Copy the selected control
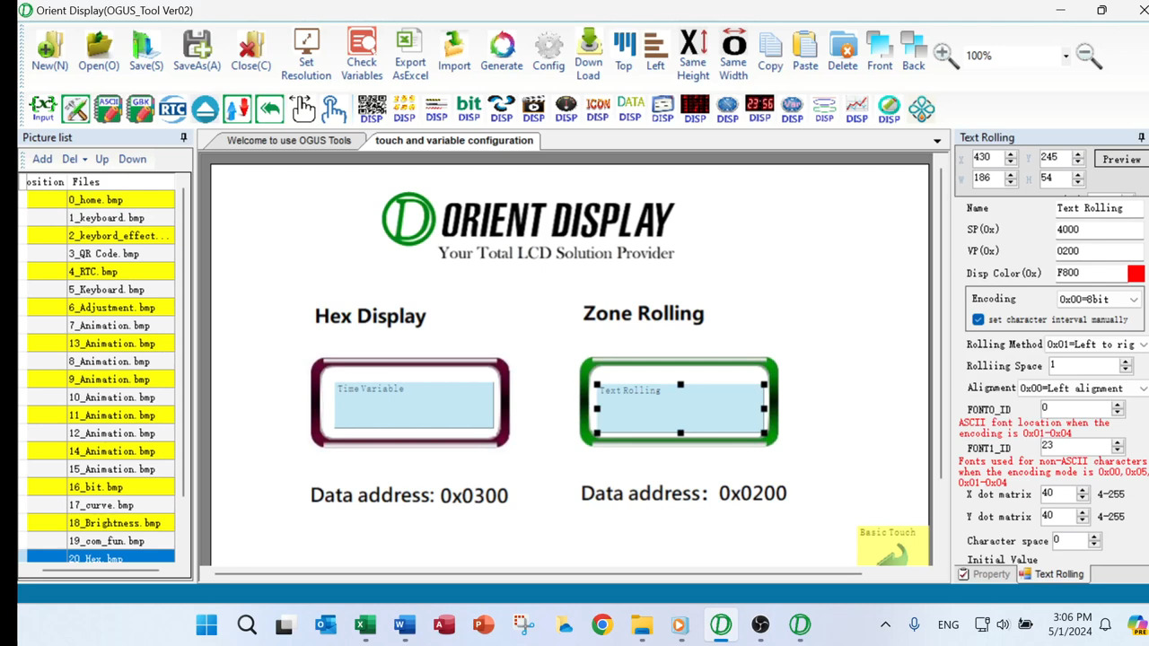 click(x=770, y=51)
